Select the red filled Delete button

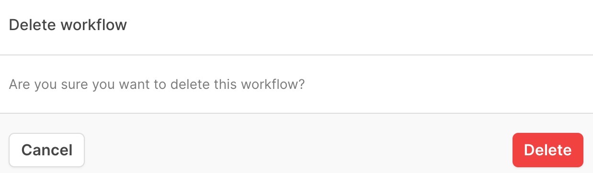[x=547, y=150]
